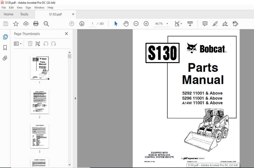Screen dimensions: 254x168
Task: Open the Find text magnifier tool
Action: click(x=46, y=24)
